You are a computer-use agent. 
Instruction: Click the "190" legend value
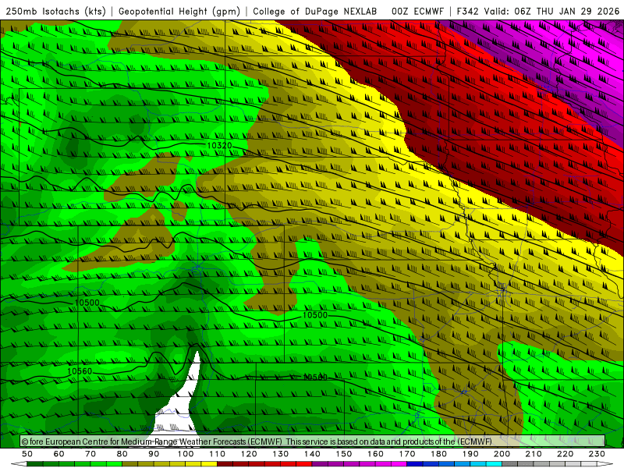pyautogui.click(x=470, y=454)
